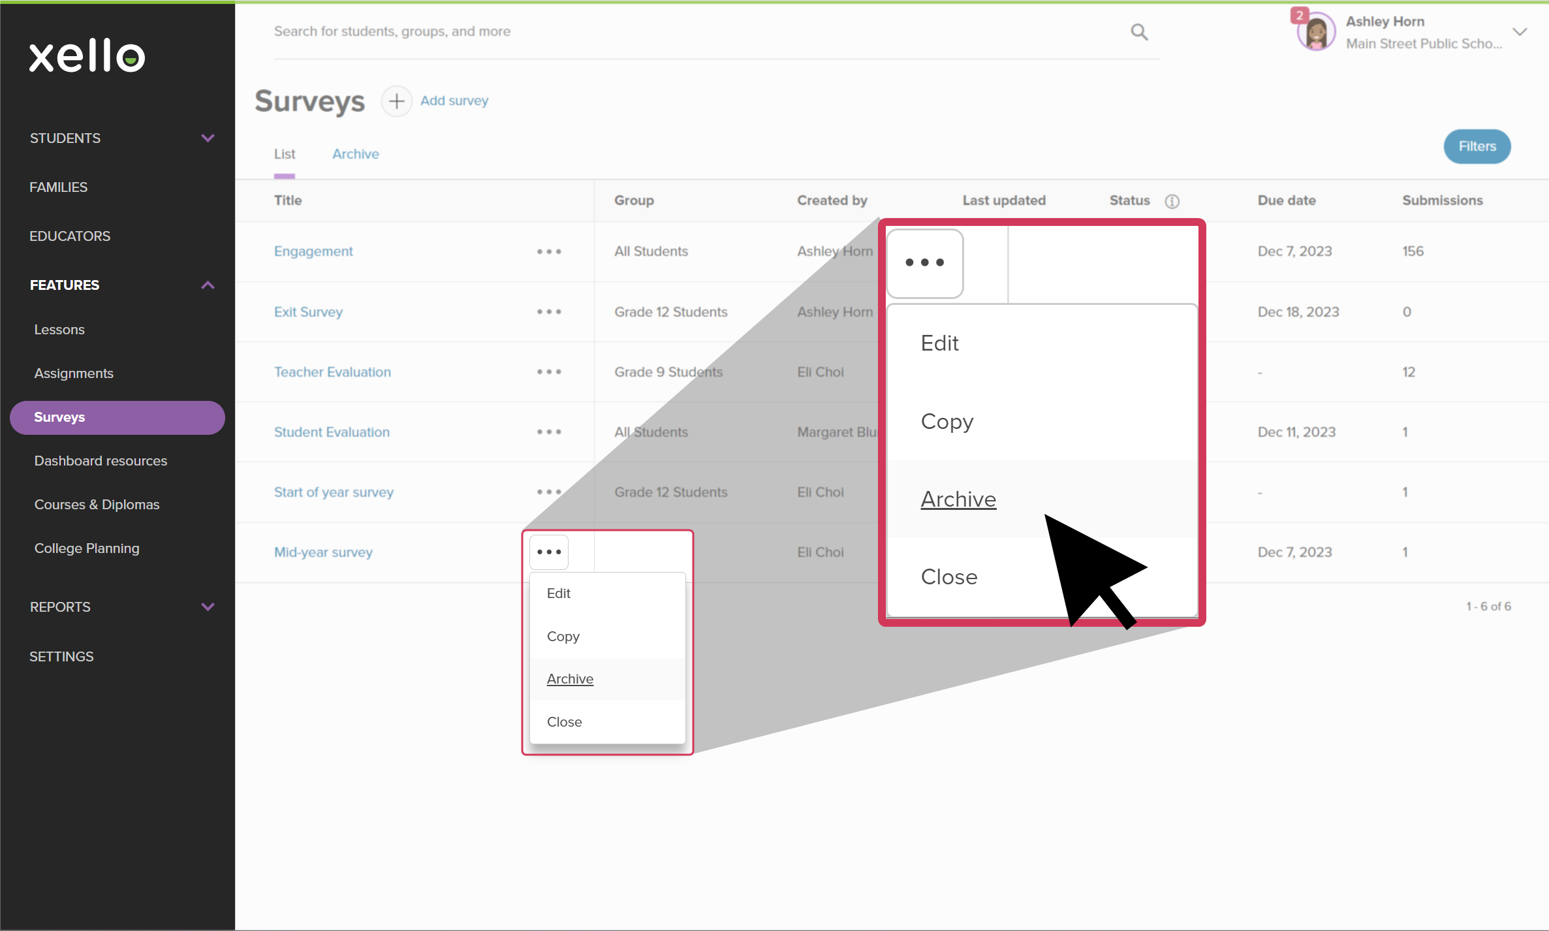The image size is (1549, 931).
Task: Open three-dots menu for Engagement survey
Action: 549,251
